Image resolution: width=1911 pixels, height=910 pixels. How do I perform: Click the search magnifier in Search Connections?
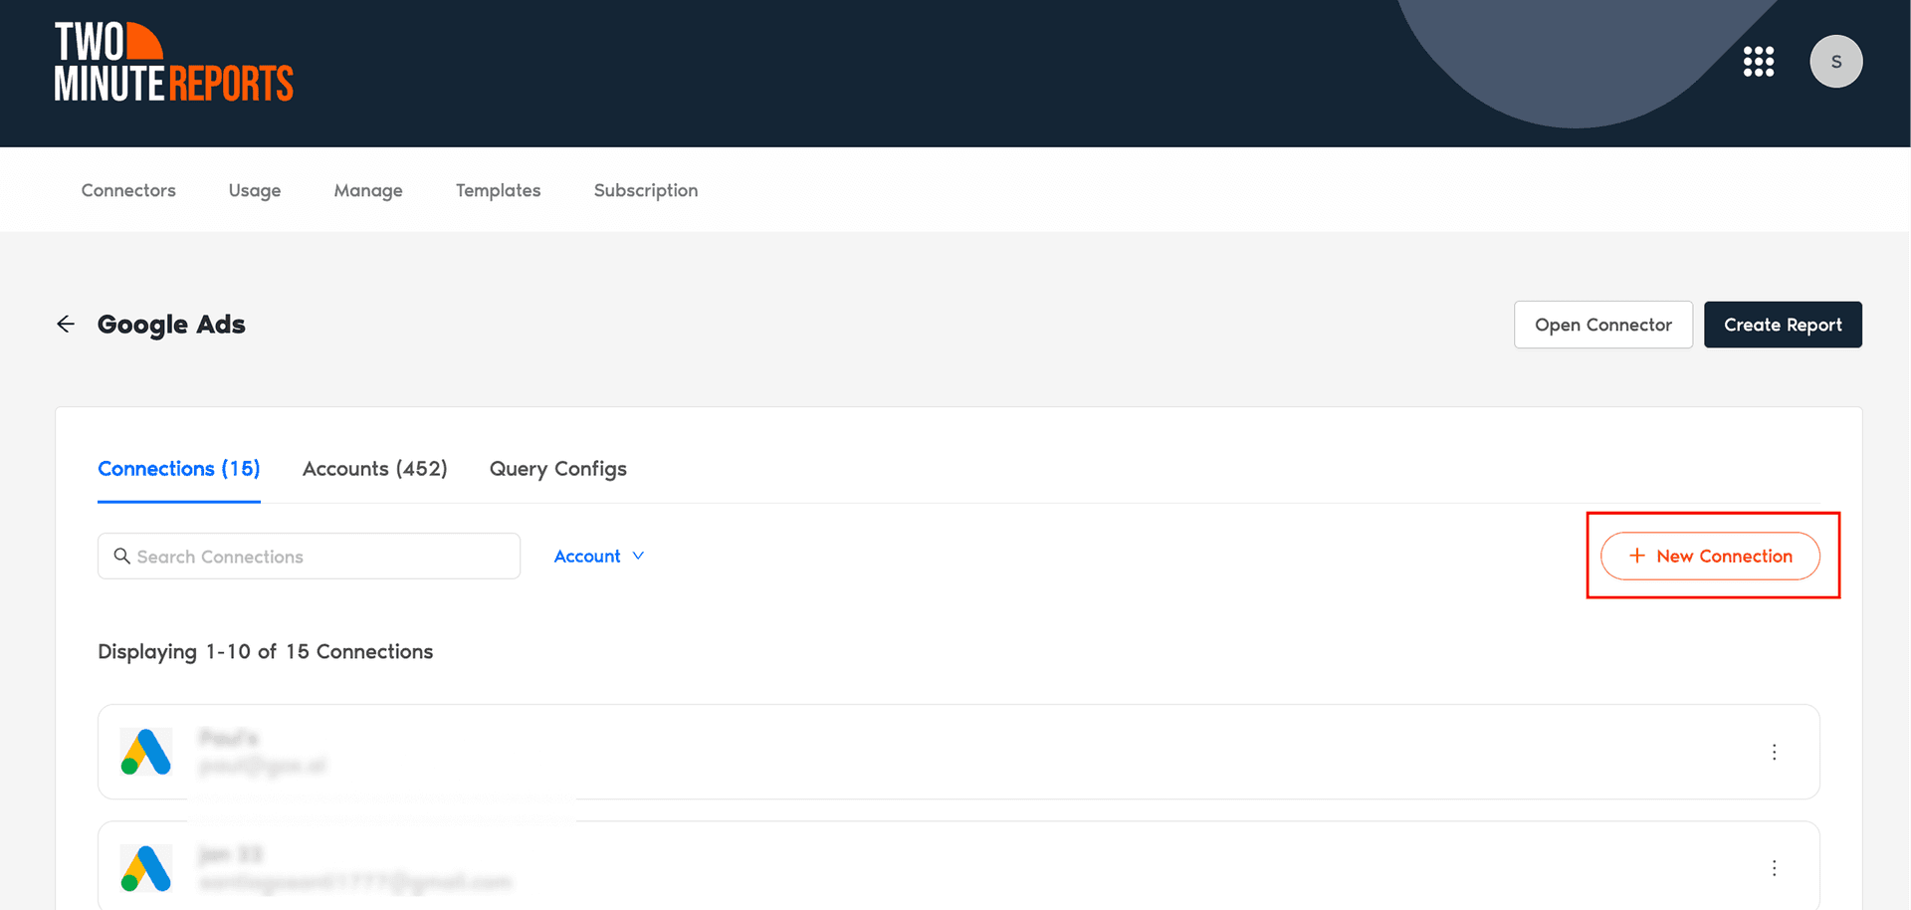click(121, 556)
